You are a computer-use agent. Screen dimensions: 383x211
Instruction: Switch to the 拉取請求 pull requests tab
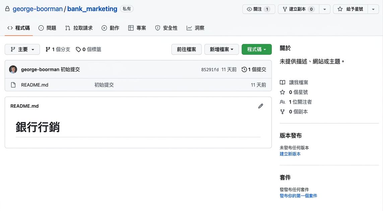(x=79, y=28)
